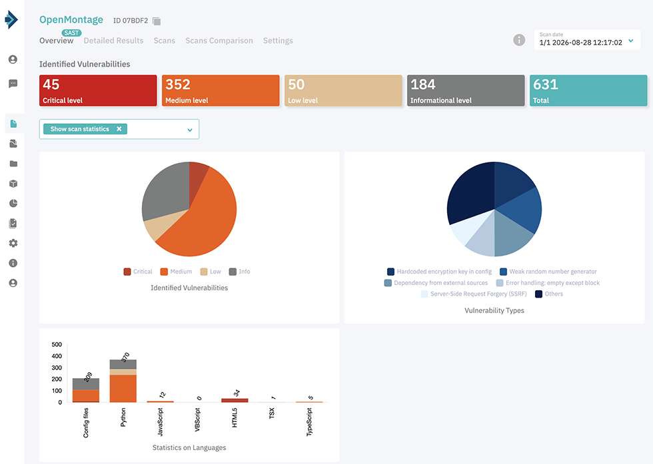This screenshot has width=653, height=464.
Task: Click the SAST badge
Action: (x=72, y=33)
